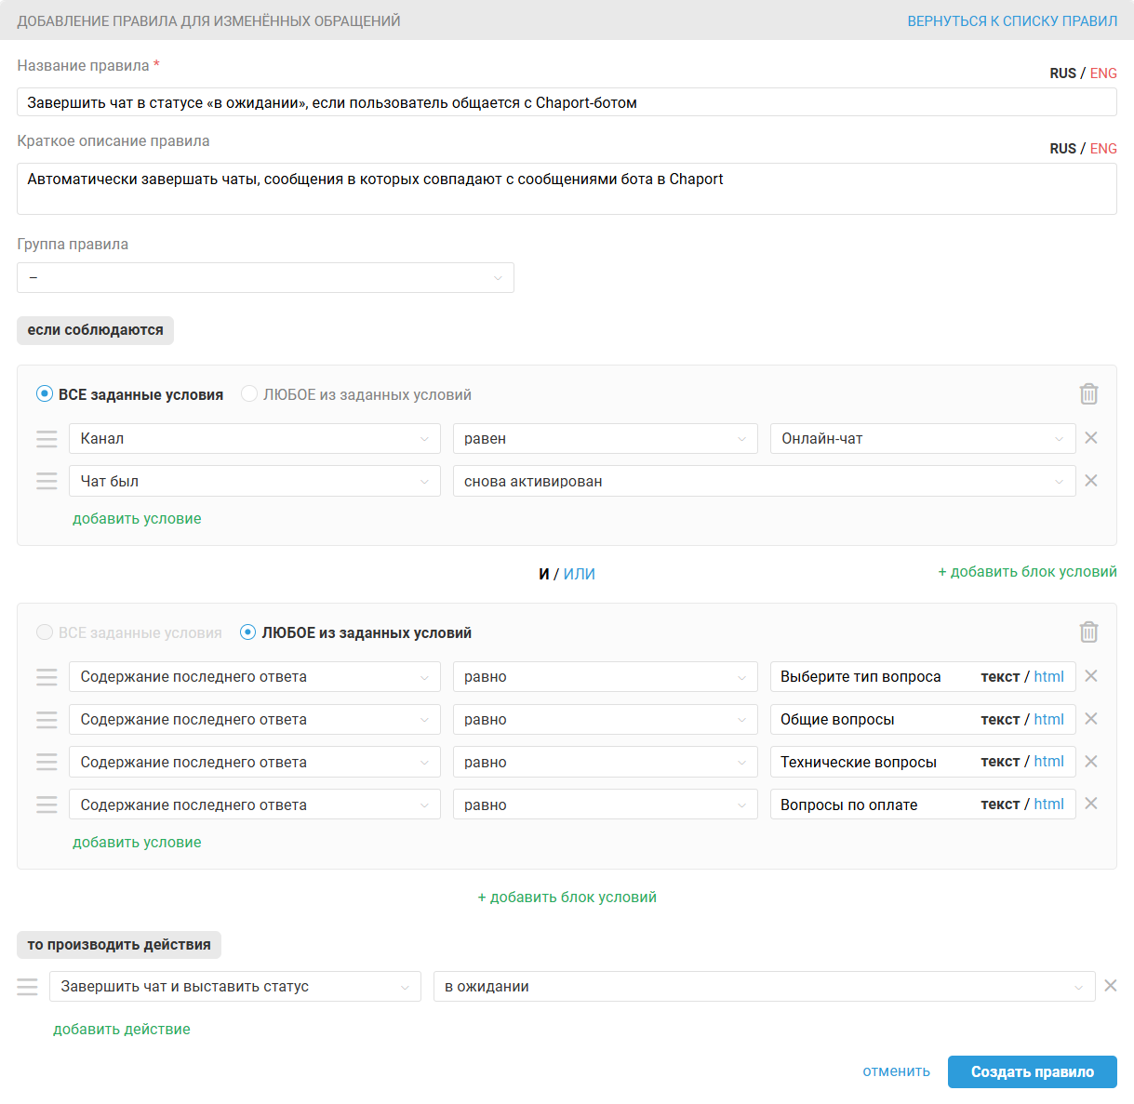Switch block operator to 'ИЛИ'
The image size is (1134, 1104).
click(x=579, y=574)
